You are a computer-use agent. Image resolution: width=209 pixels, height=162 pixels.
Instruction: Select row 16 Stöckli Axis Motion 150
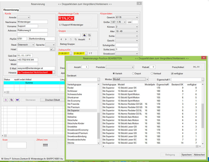point(152,117)
